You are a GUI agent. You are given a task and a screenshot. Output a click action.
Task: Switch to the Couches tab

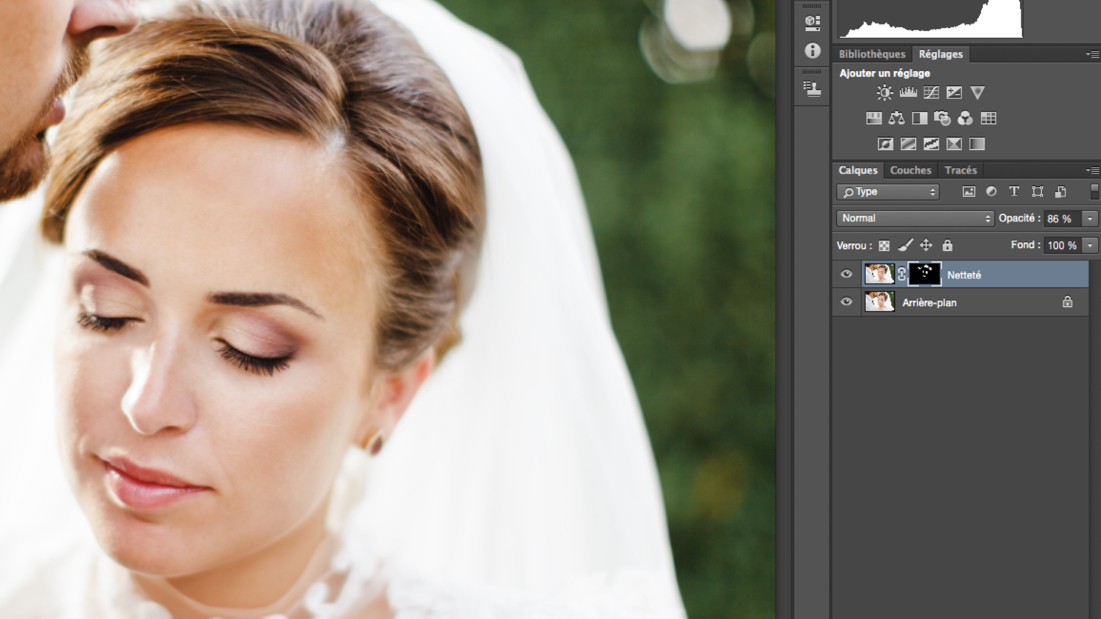click(910, 170)
